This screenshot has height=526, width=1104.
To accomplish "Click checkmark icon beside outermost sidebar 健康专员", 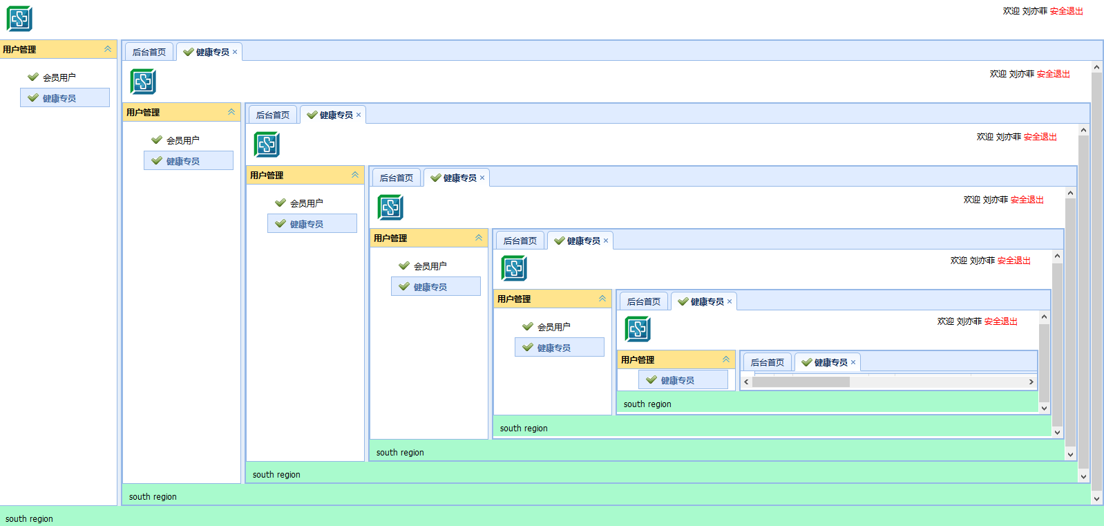I will tap(32, 98).
